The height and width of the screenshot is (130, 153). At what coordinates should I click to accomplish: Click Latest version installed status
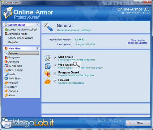click(x=22, y=30)
